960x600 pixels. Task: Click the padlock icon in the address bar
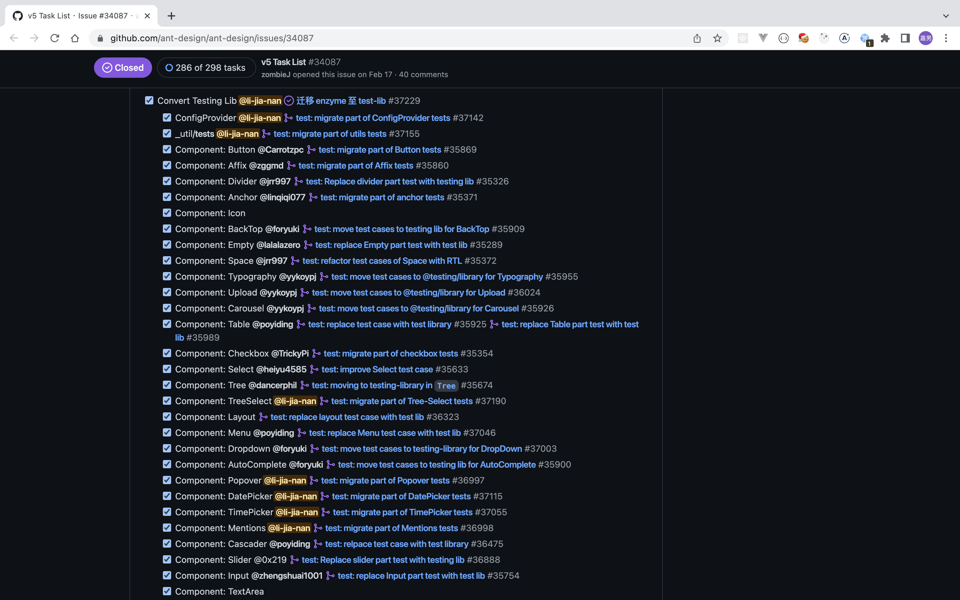pos(100,38)
